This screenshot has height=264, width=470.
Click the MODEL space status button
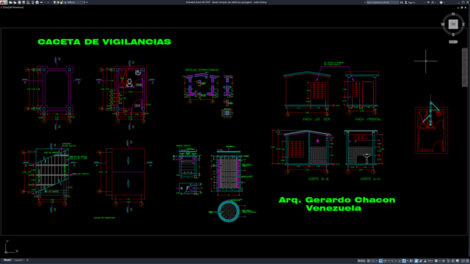click(x=361, y=261)
